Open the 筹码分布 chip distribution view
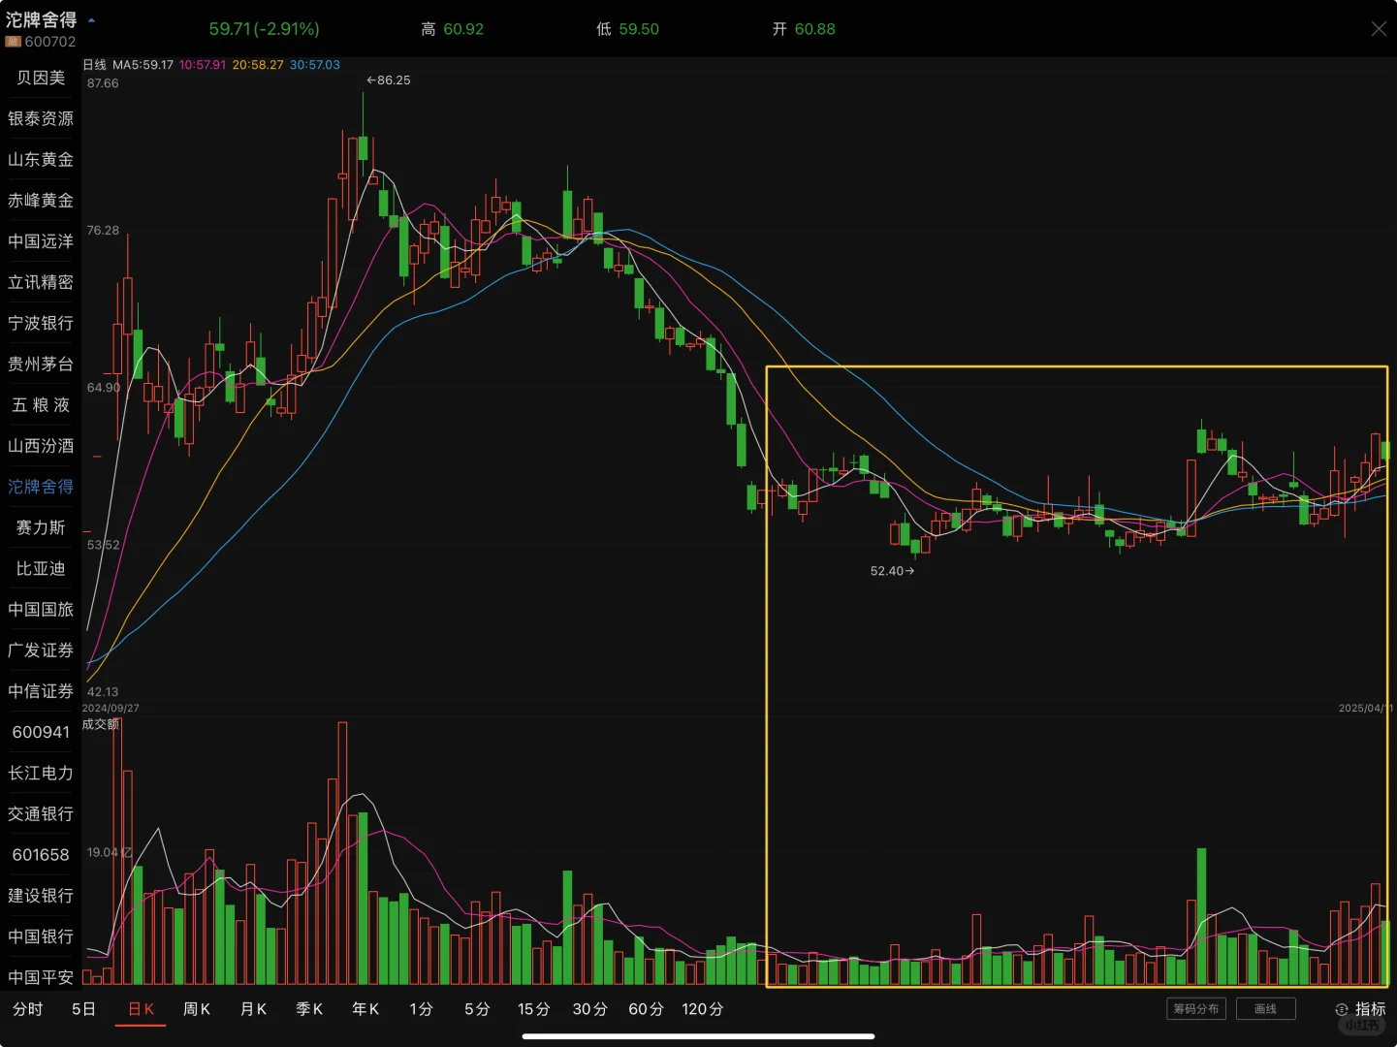This screenshot has height=1047, width=1397. (1196, 1009)
